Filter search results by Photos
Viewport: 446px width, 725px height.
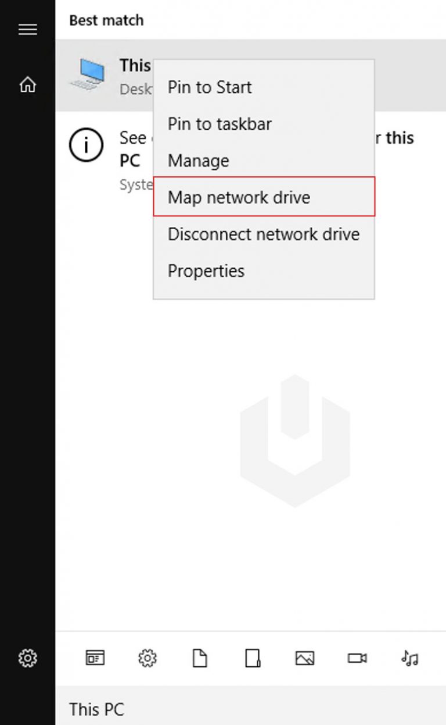click(x=305, y=658)
